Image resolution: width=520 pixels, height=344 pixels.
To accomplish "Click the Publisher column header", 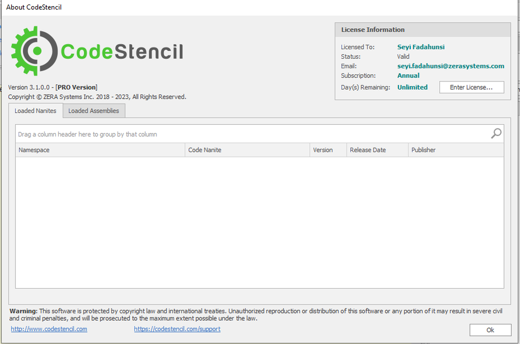I will coord(455,150).
